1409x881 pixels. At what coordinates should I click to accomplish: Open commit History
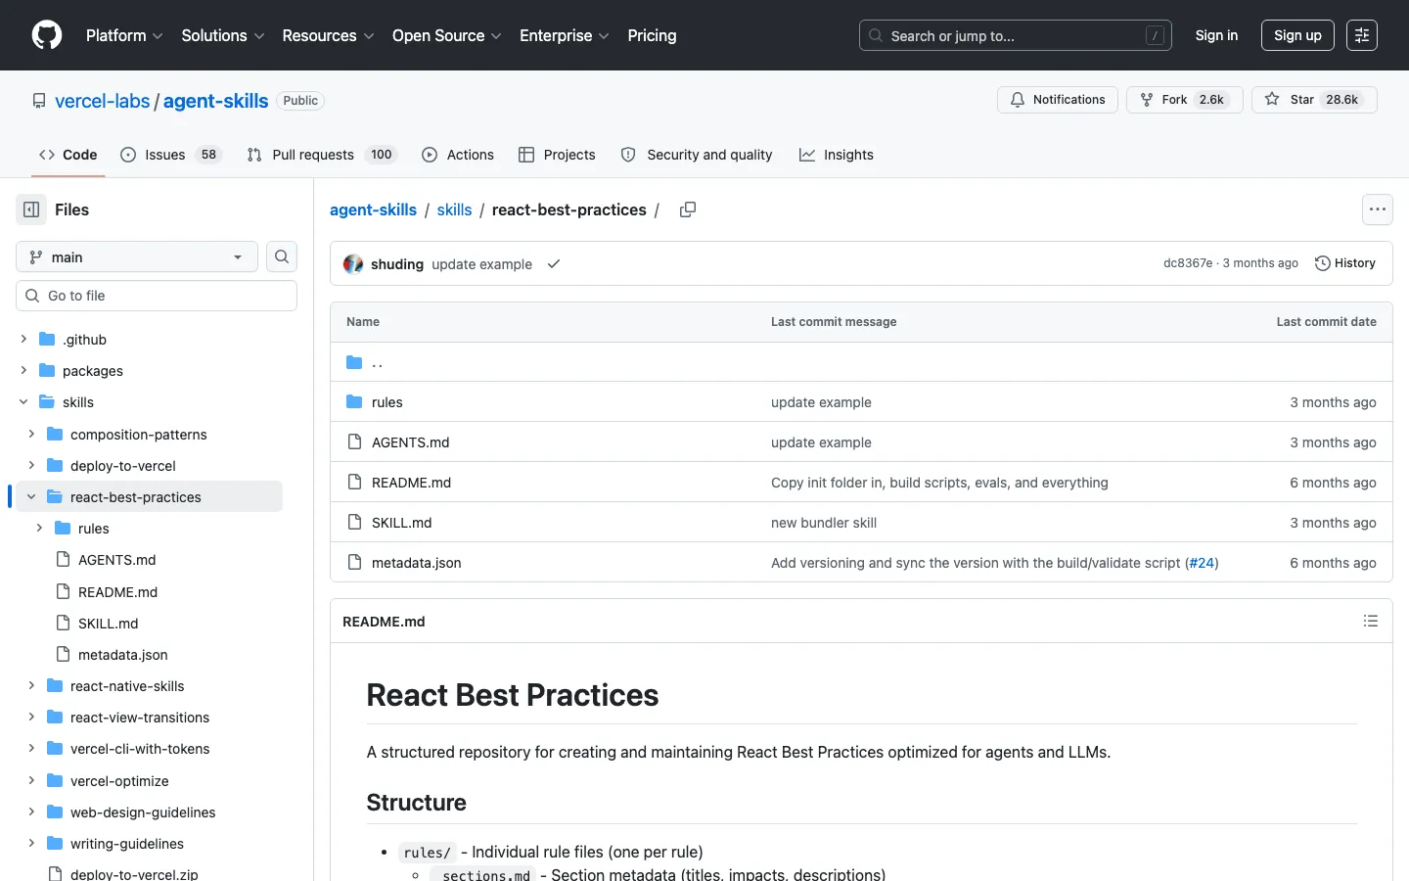point(1345,263)
